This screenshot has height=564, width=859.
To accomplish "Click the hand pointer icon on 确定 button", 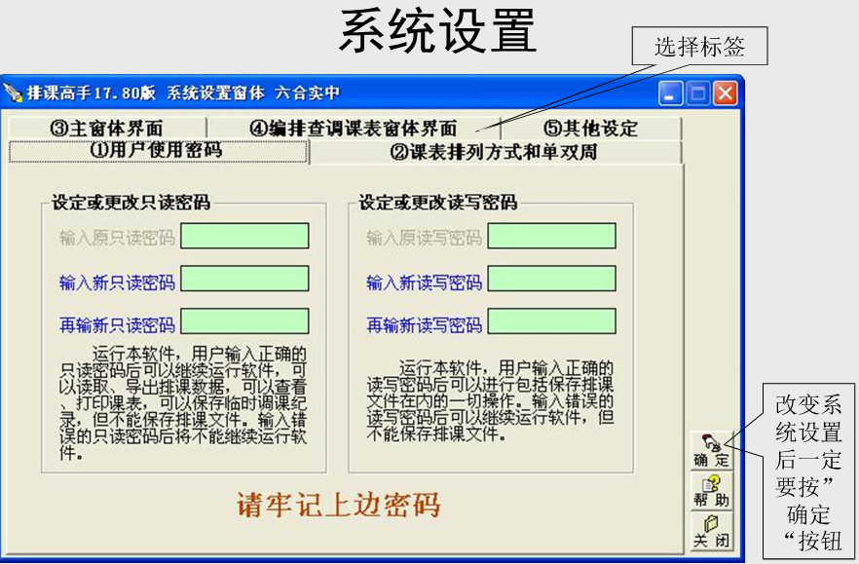I will pyautogui.click(x=712, y=441).
